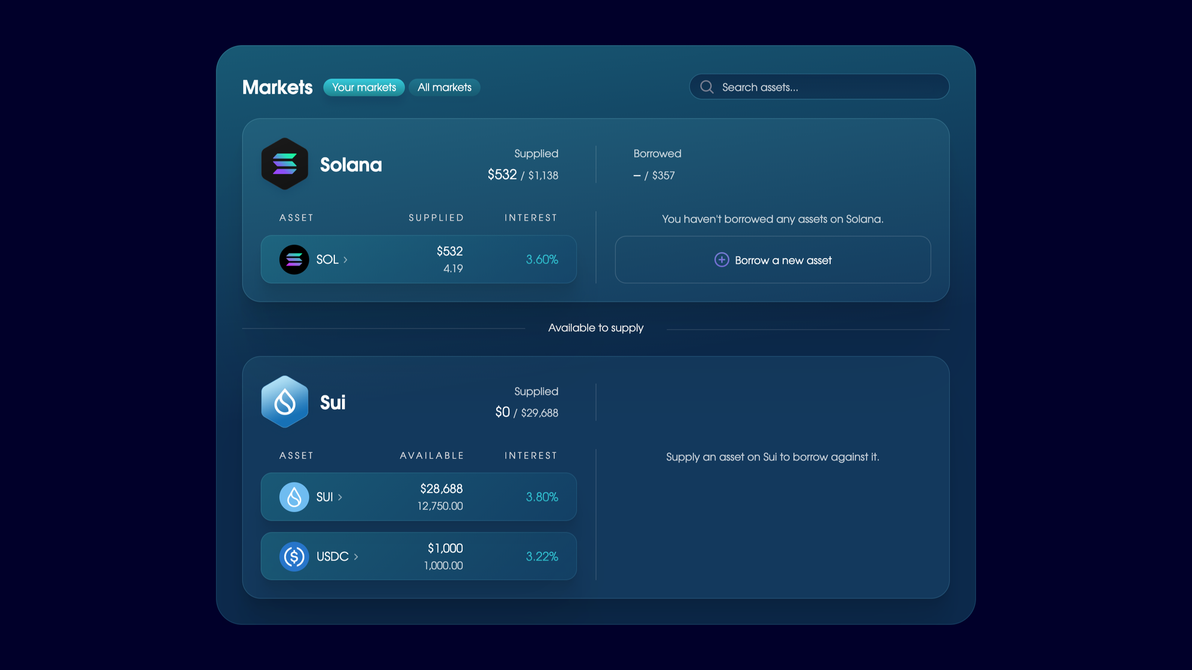The width and height of the screenshot is (1192, 670).
Task: Click the plus circle borrow icon
Action: 721,260
